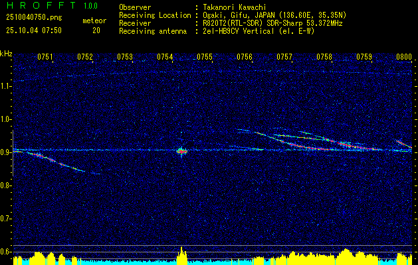
Task: Click the yellow signal-level hump below 0751
Action: 38,257
